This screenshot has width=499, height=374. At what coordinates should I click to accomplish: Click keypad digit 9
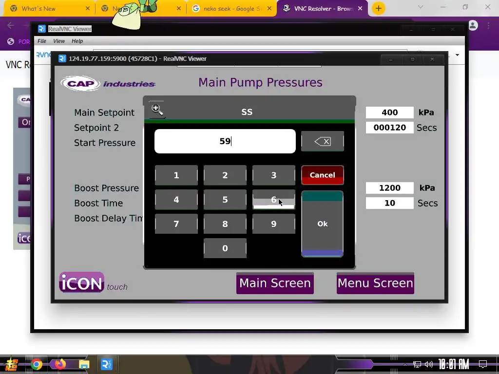(x=274, y=224)
